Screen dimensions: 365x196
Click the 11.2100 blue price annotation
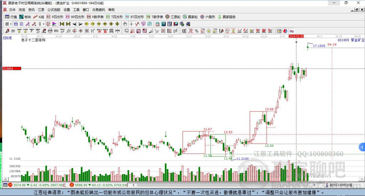242,159
